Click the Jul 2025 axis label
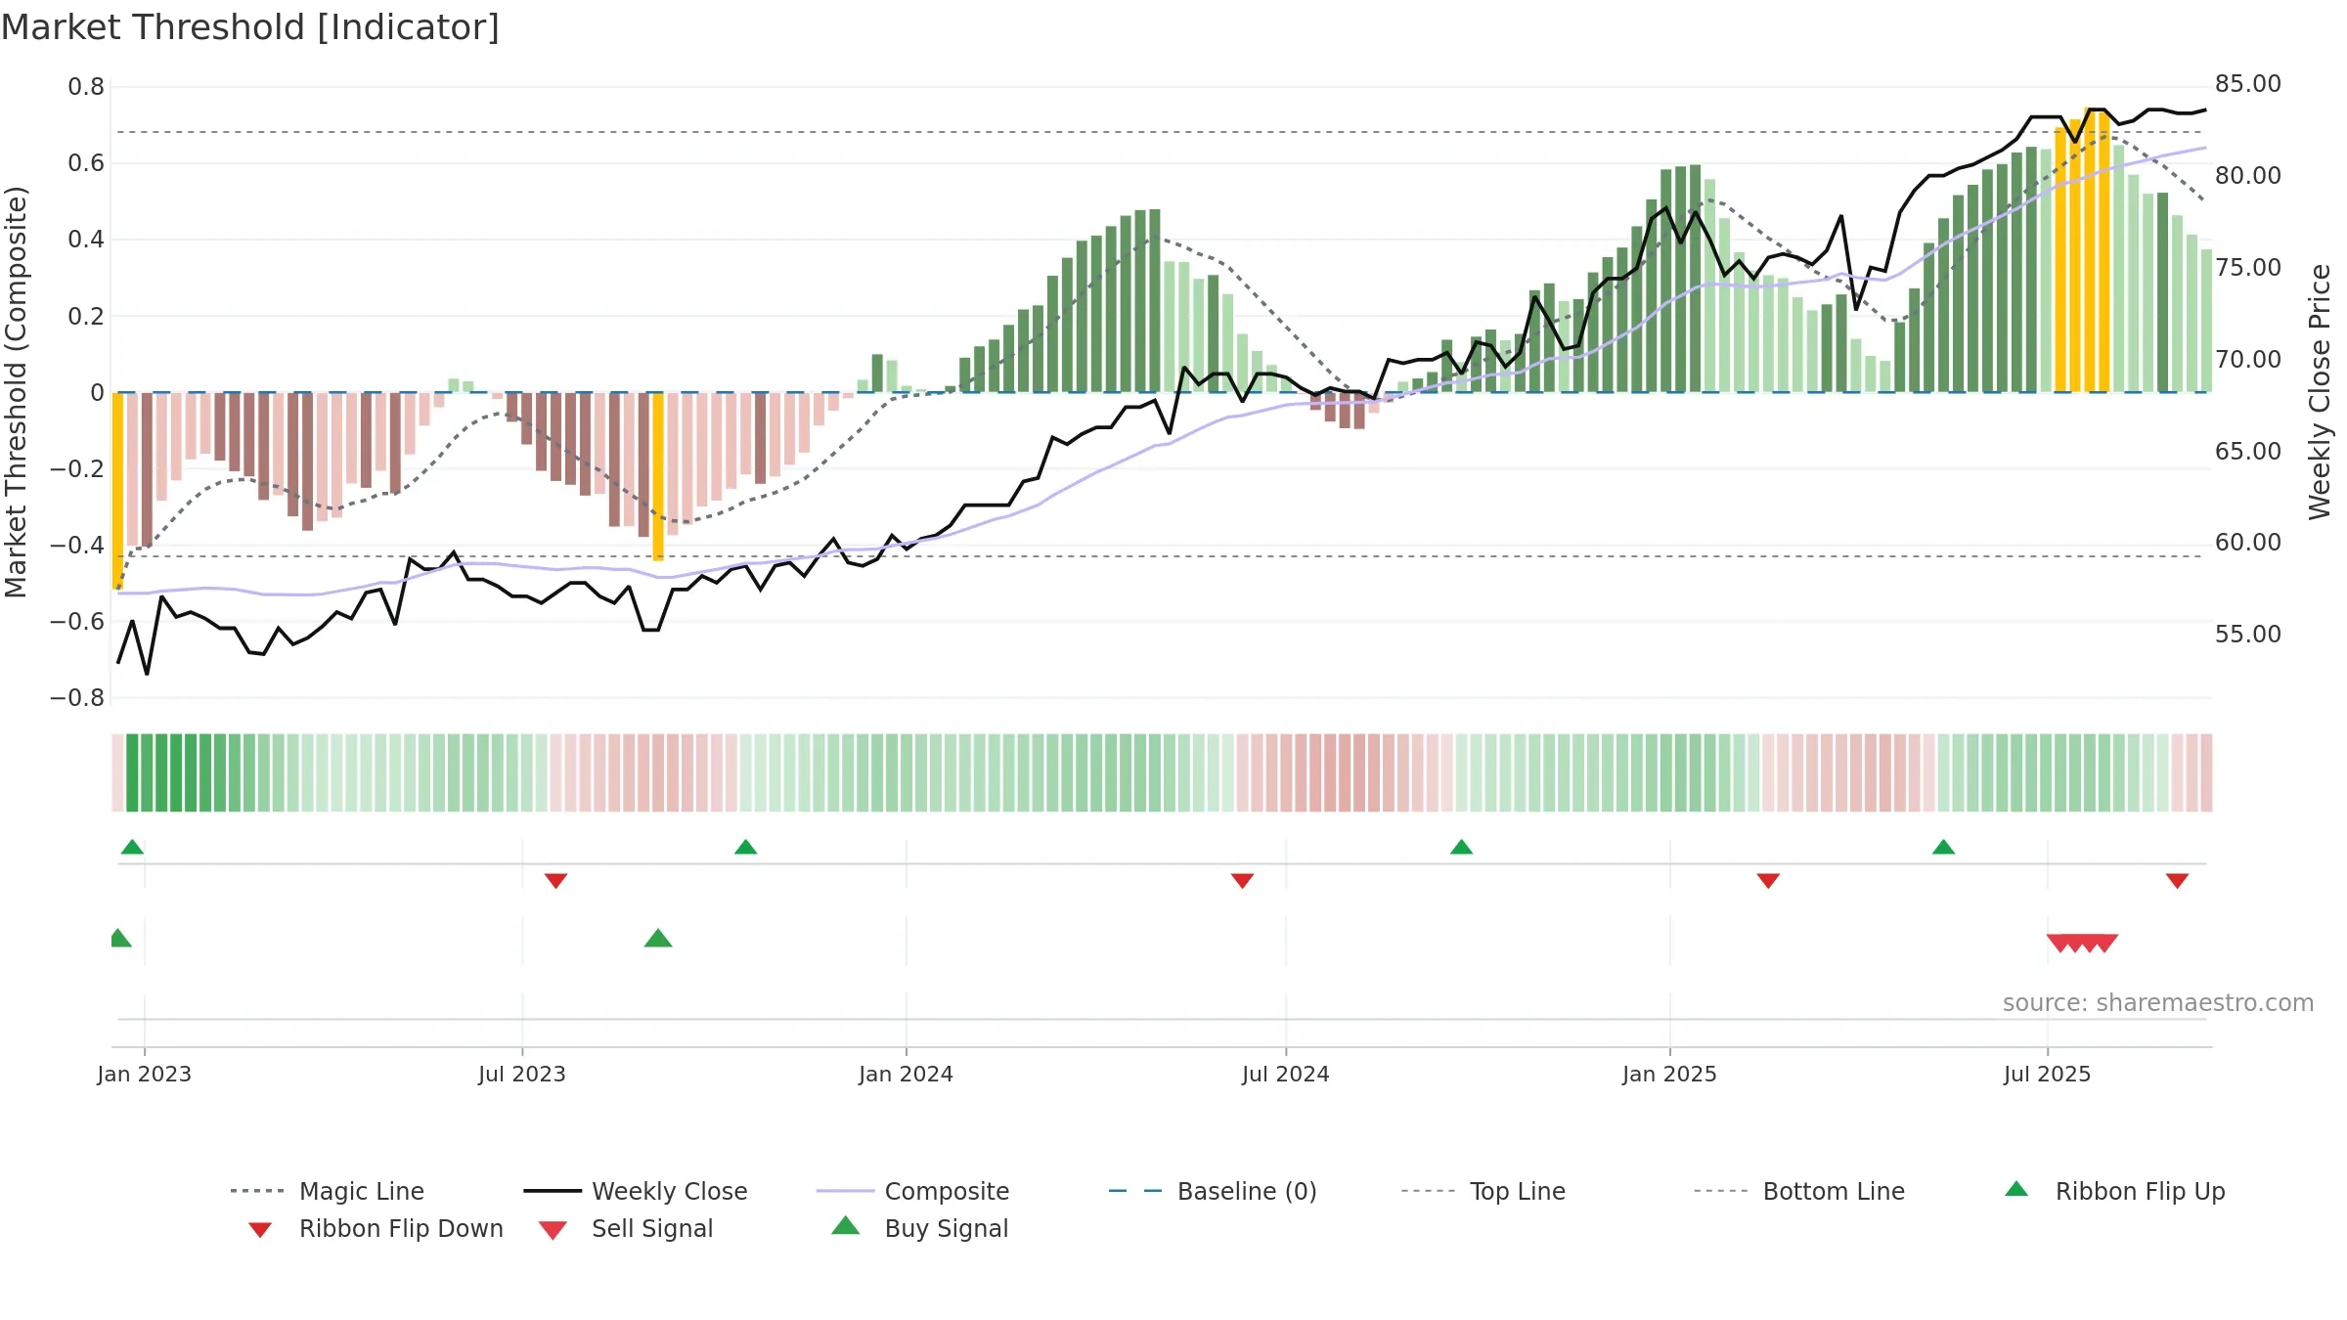The image size is (2347, 1320). (x=2047, y=1074)
